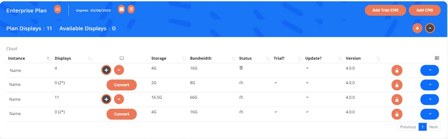Click the cloud icon beside Enterprise Plan
The image size is (448, 139).
(x=58, y=9)
